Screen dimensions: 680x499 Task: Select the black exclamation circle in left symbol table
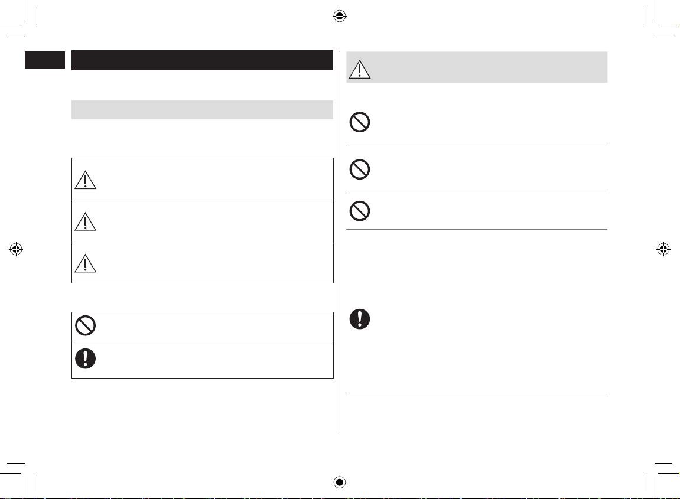[86, 358]
